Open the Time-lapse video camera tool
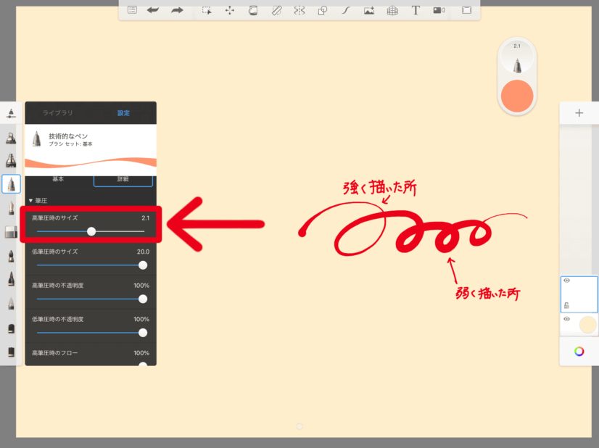Screen dimensions: 599x448 438,10
